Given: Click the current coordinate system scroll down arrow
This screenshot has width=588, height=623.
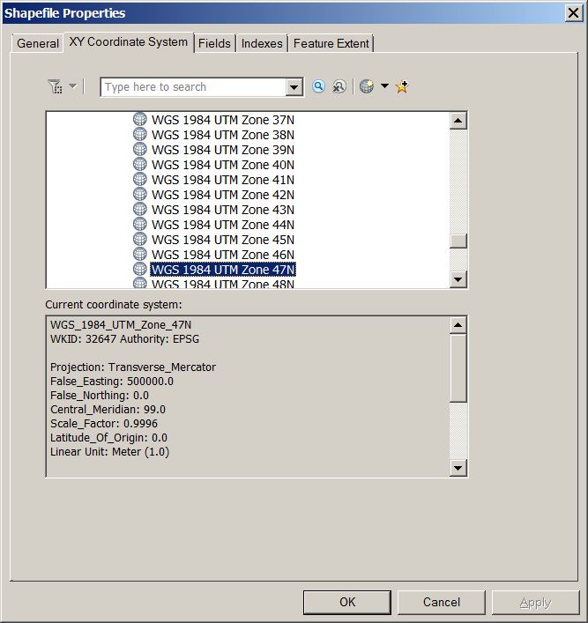Looking at the screenshot, I should pyautogui.click(x=458, y=468).
